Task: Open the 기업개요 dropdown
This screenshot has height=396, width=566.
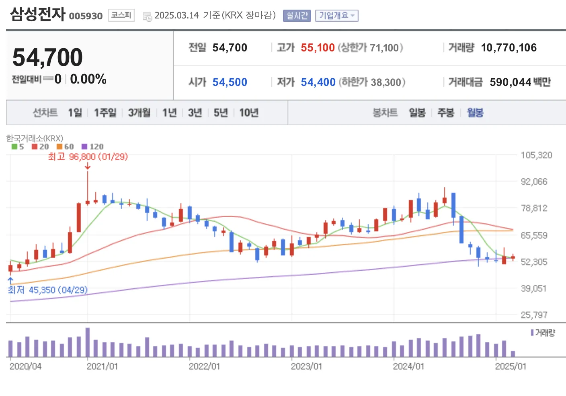Action: (x=336, y=16)
